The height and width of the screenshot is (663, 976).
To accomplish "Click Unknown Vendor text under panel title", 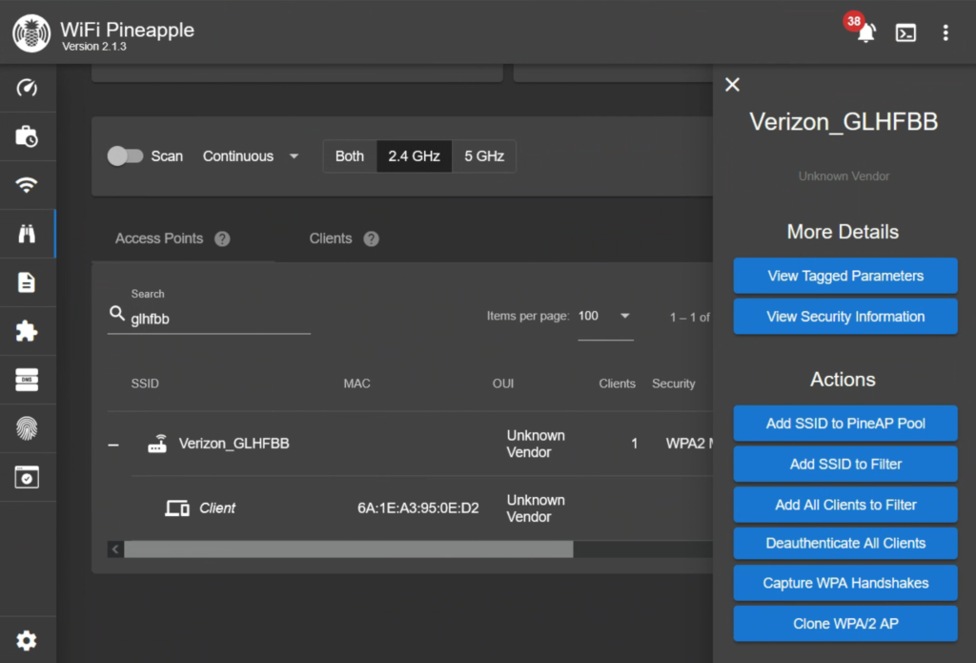I will click(844, 176).
